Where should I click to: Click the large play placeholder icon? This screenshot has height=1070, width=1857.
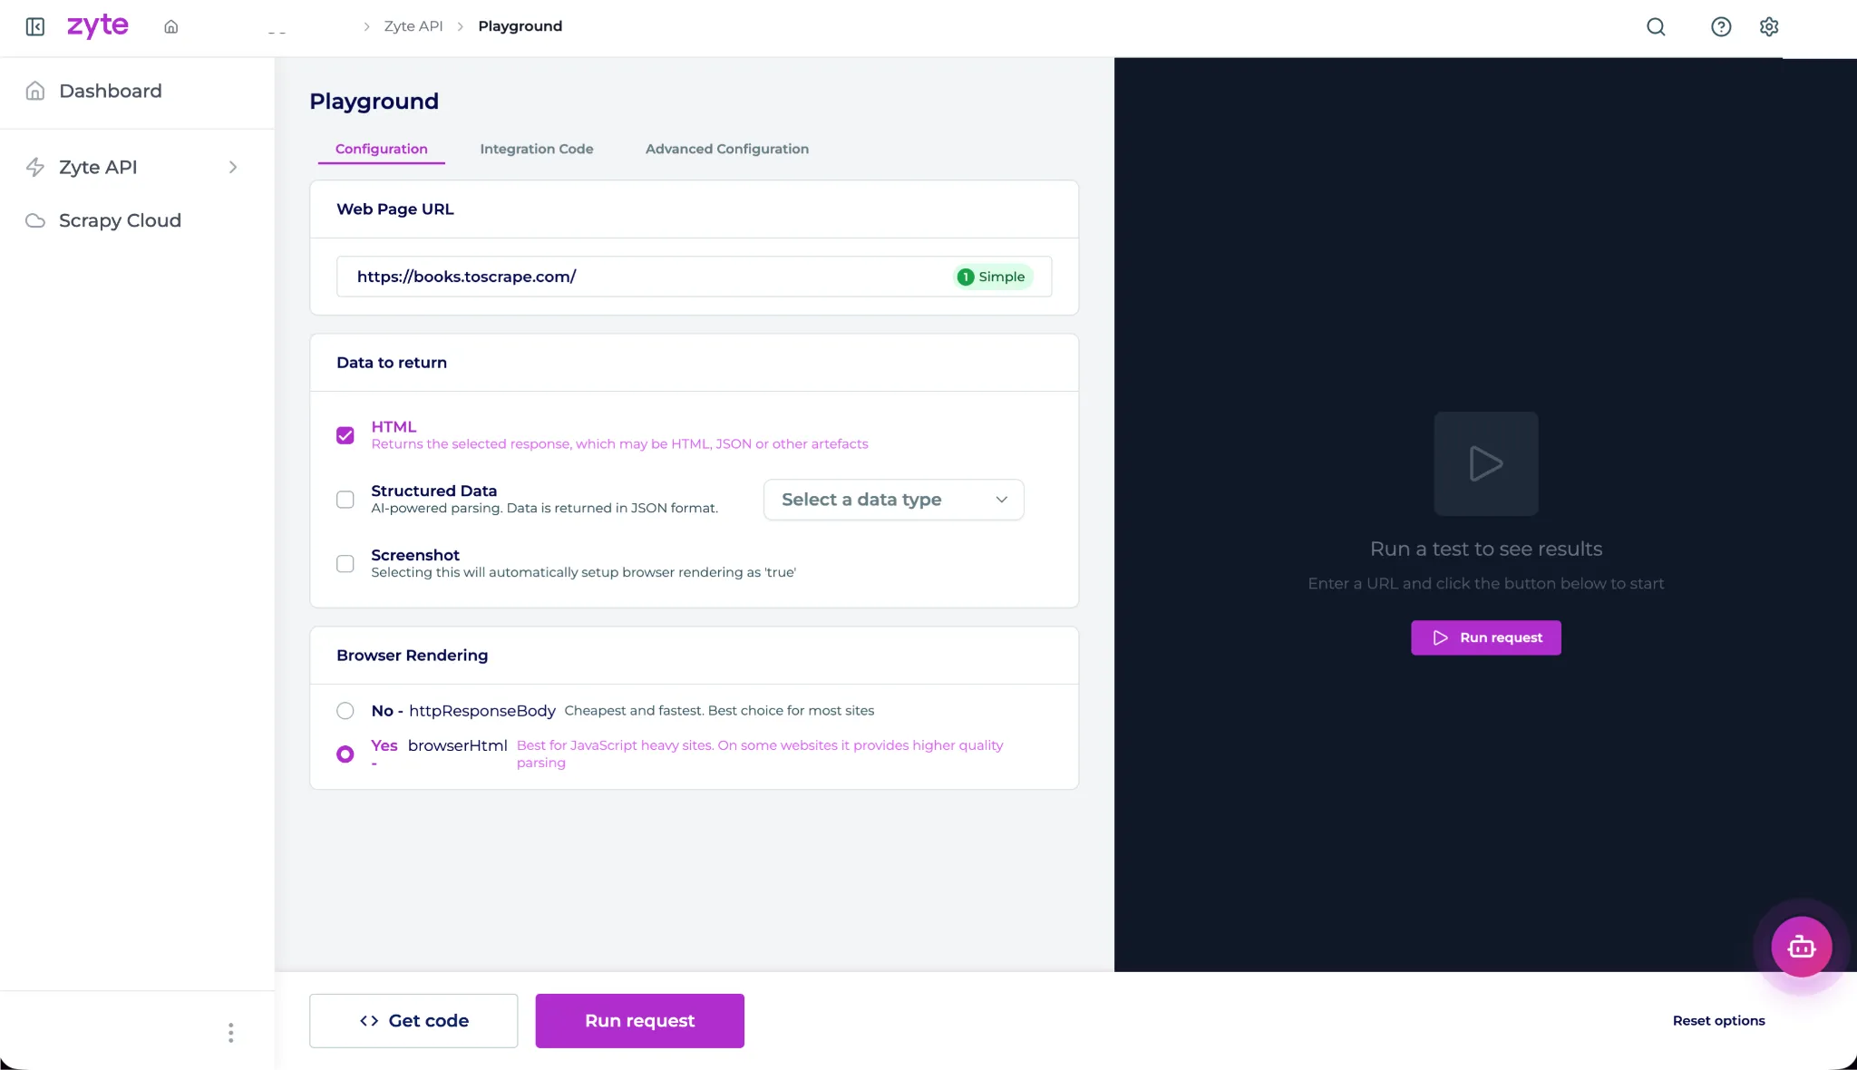1486,463
